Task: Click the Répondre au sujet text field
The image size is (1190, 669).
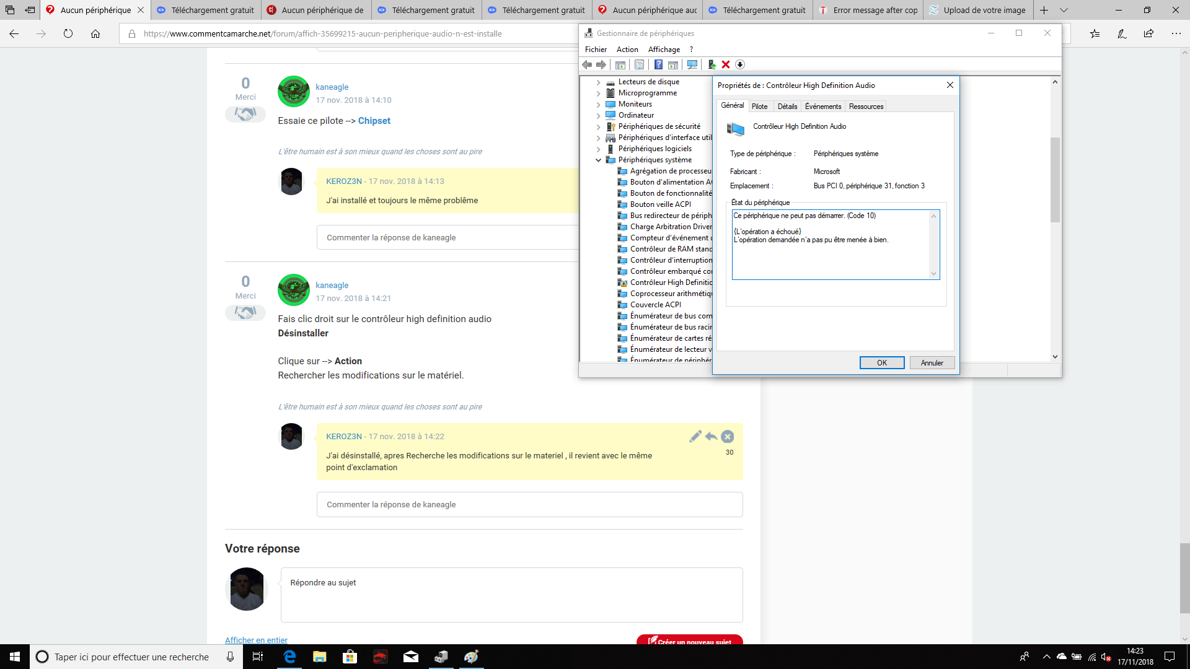Action: 511,595
